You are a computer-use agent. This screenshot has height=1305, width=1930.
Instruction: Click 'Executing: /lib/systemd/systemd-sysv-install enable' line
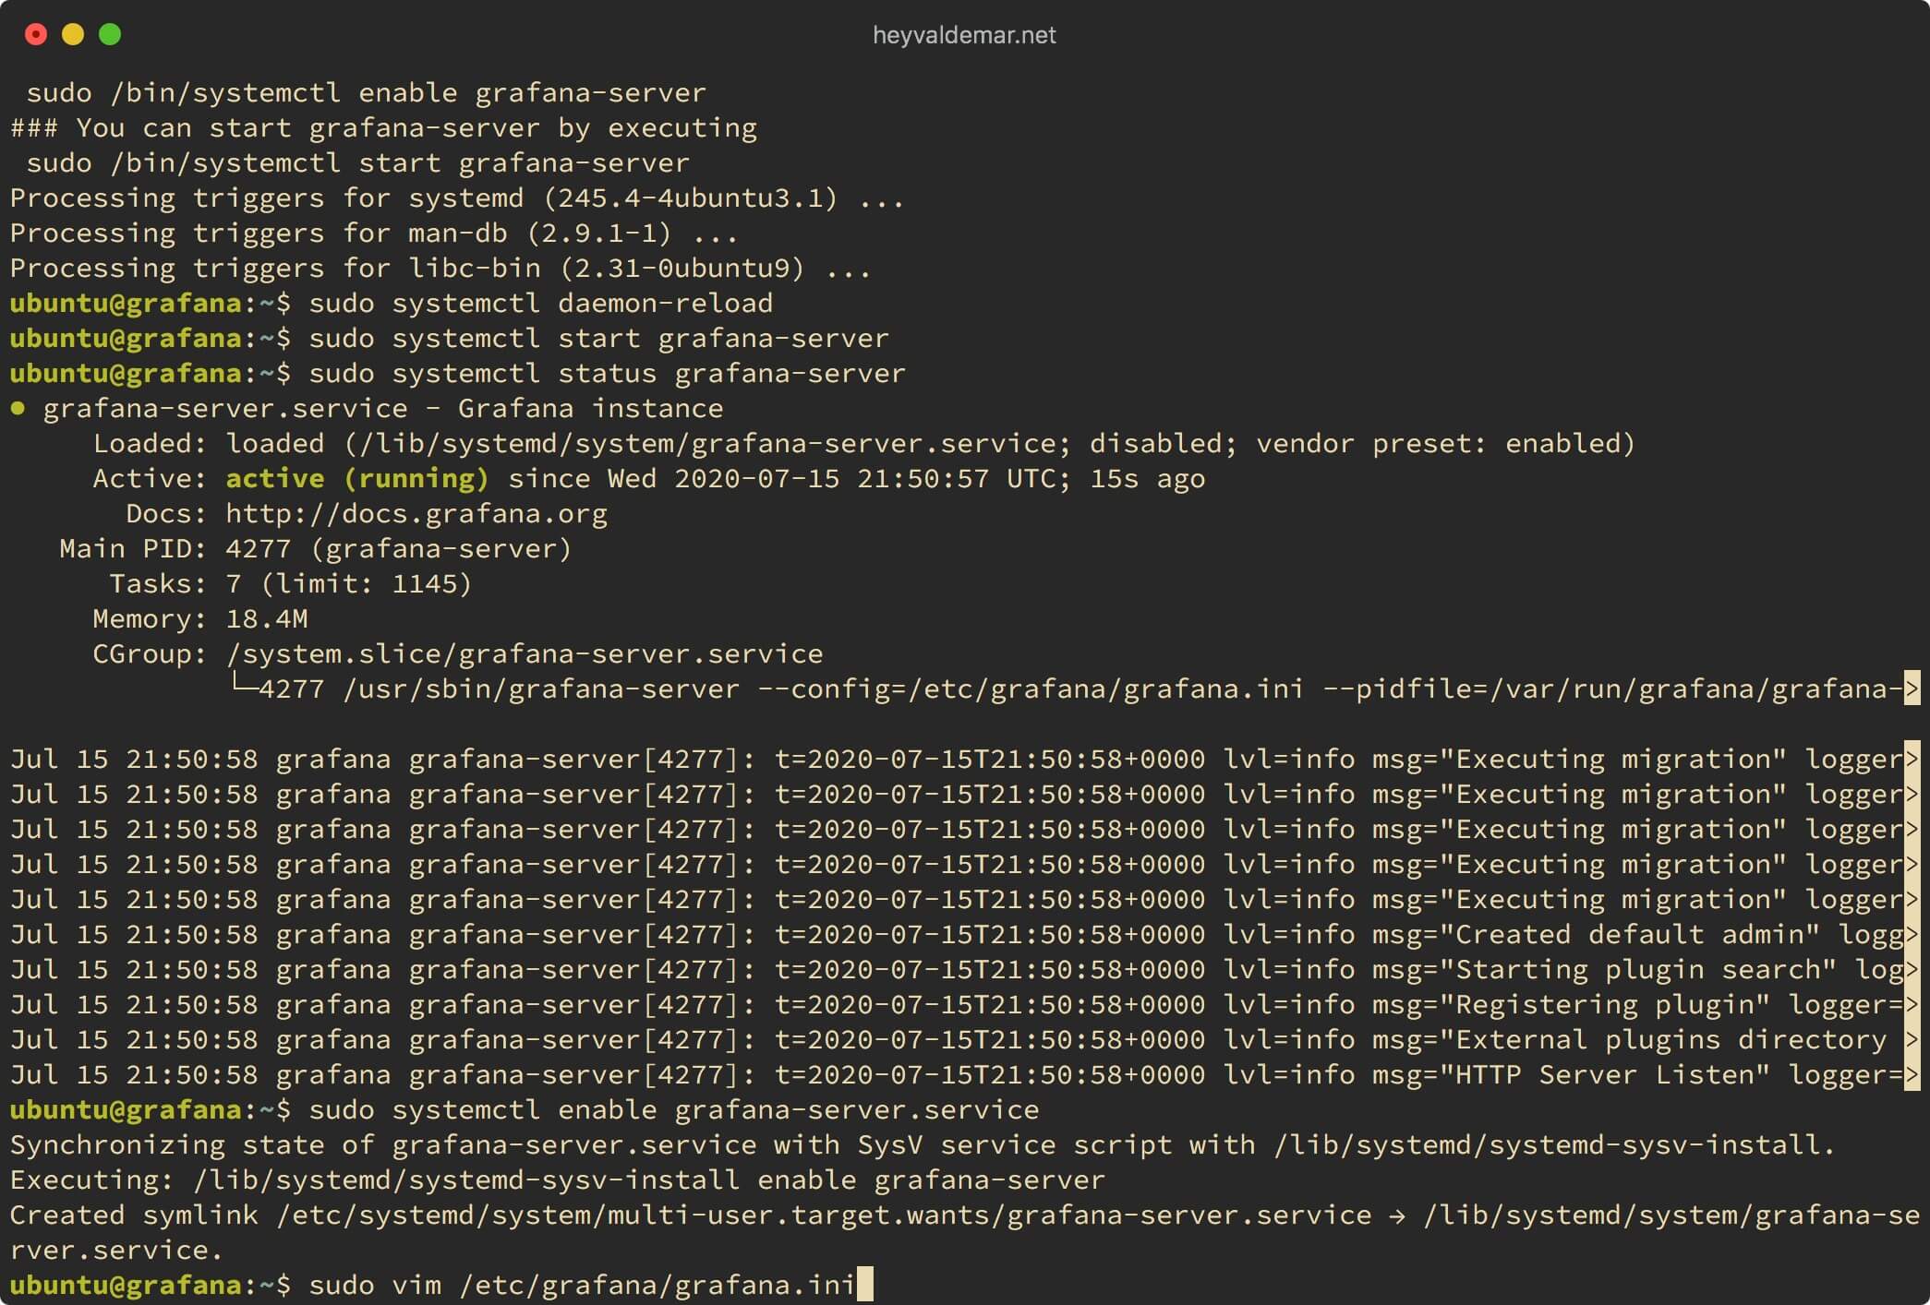click(558, 1179)
